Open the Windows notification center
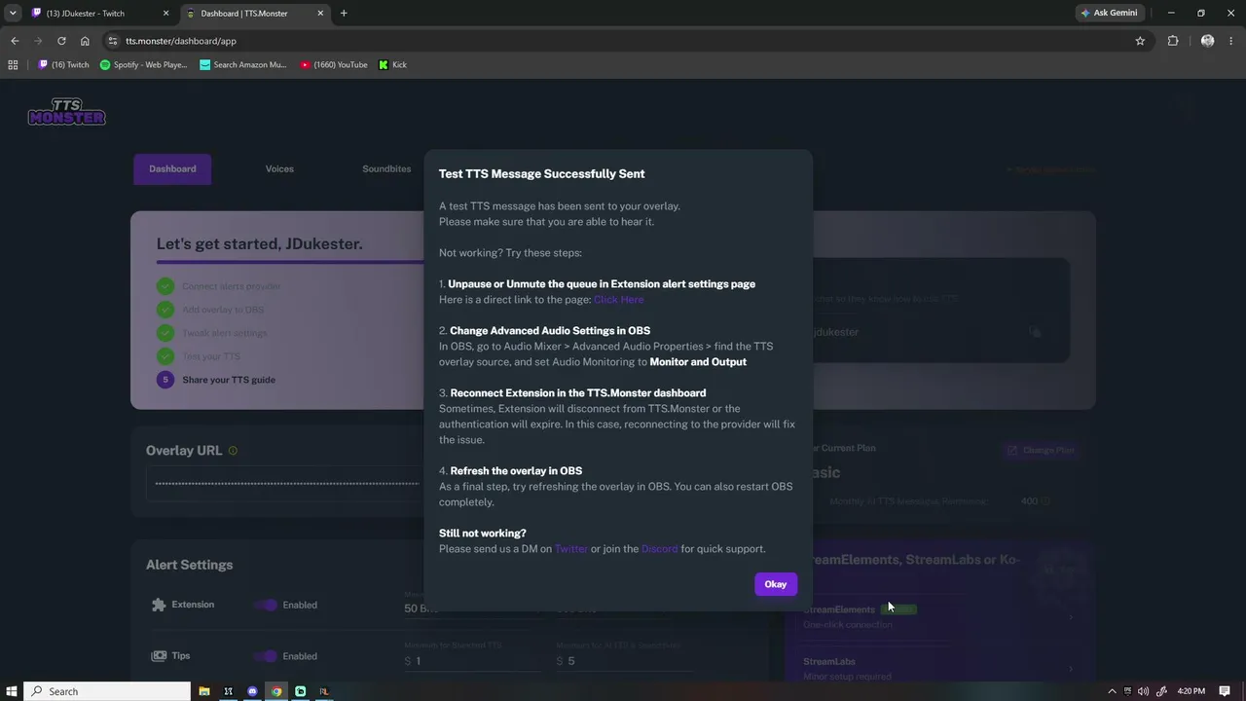The image size is (1246, 701). (1225, 691)
